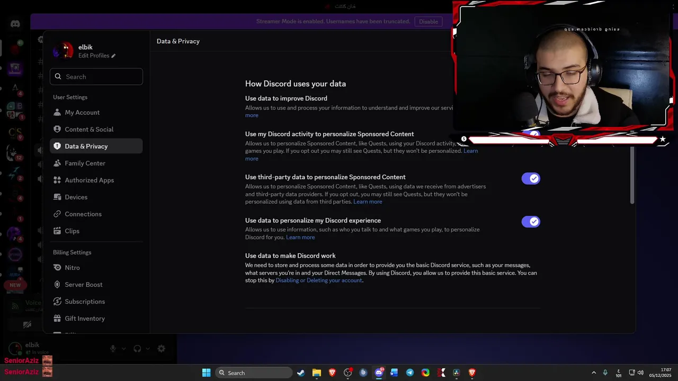678x381 pixels.
Task: Select the Data & Privacy shield item
Action: tap(96, 146)
